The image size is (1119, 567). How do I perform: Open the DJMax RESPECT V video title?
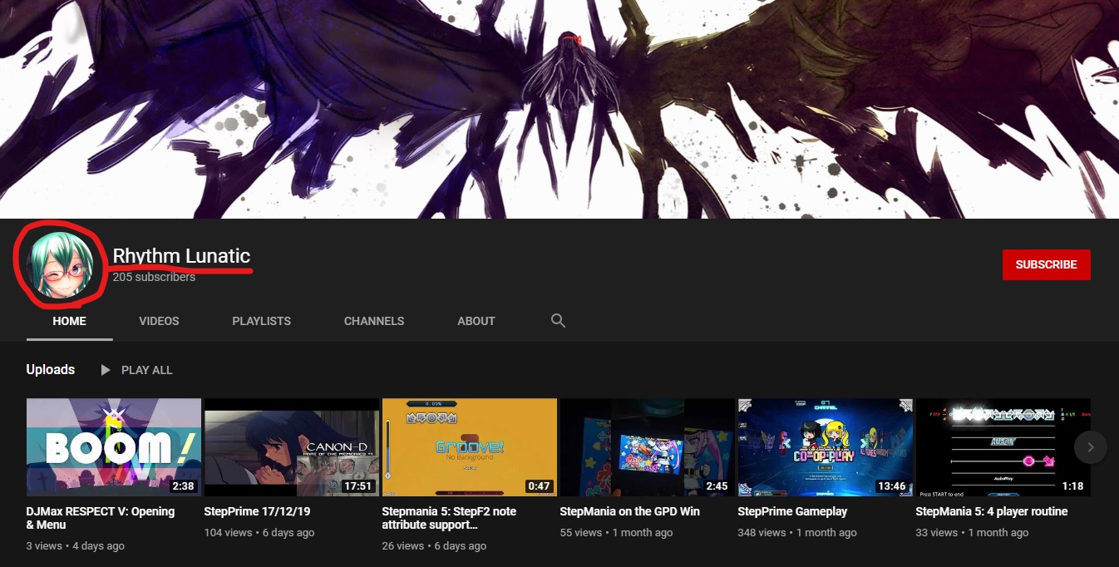(101, 518)
